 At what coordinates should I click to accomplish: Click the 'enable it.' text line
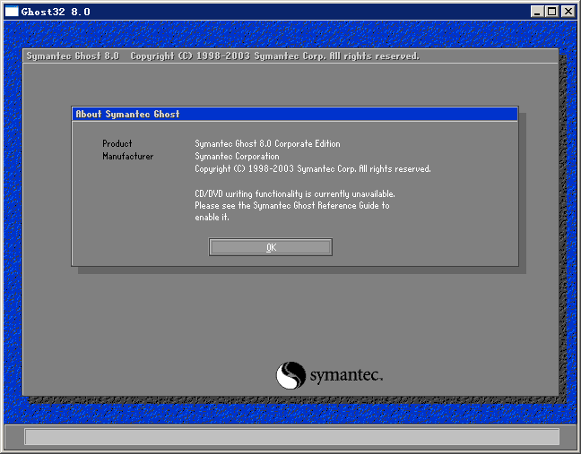212,218
